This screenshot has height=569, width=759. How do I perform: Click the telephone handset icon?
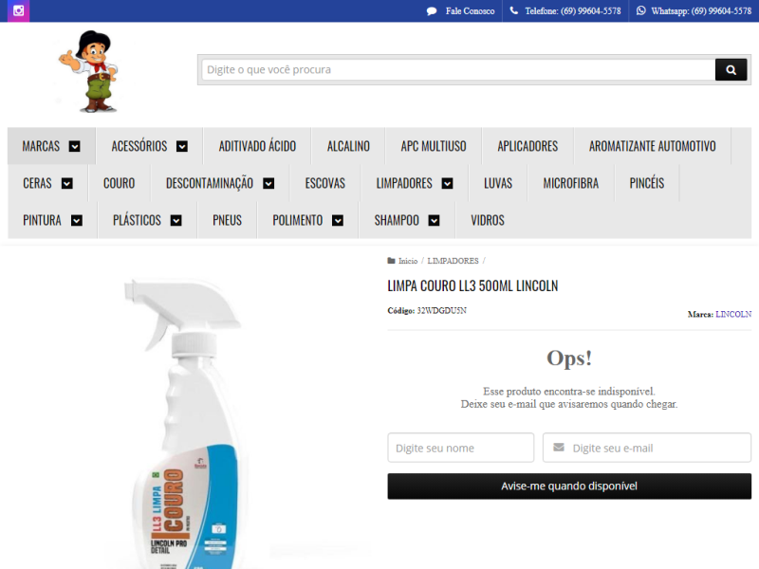514,10
